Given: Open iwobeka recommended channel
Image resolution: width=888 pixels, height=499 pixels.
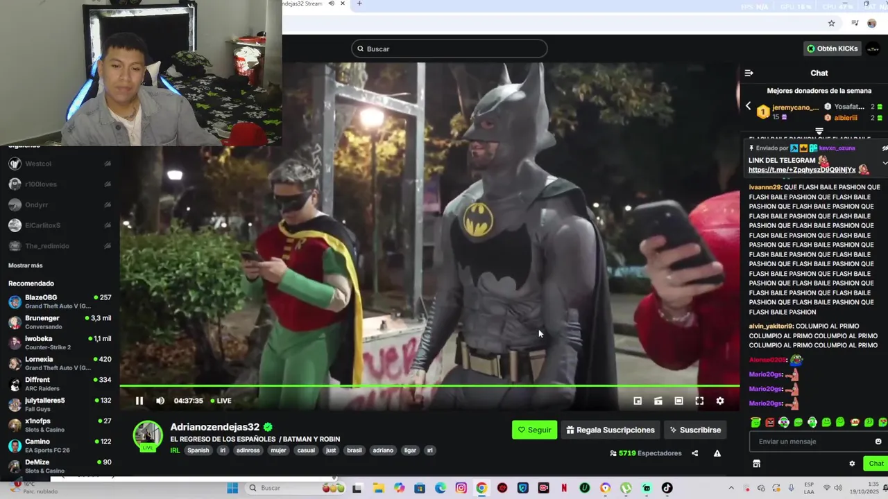Looking at the screenshot, I should pyautogui.click(x=60, y=342).
